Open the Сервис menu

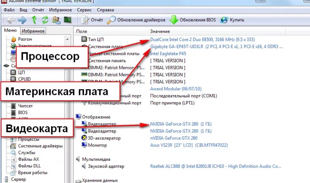click(84, 10)
